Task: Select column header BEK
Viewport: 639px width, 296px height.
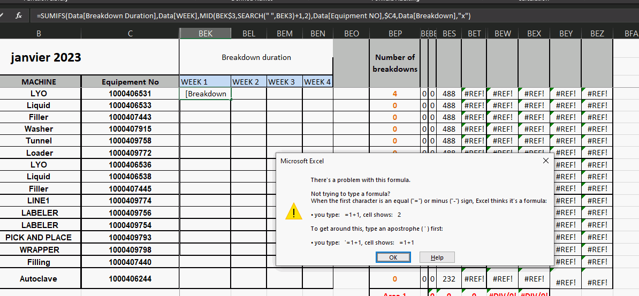Action: [205, 34]
